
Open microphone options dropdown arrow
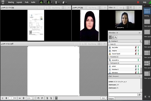(52, 2)
